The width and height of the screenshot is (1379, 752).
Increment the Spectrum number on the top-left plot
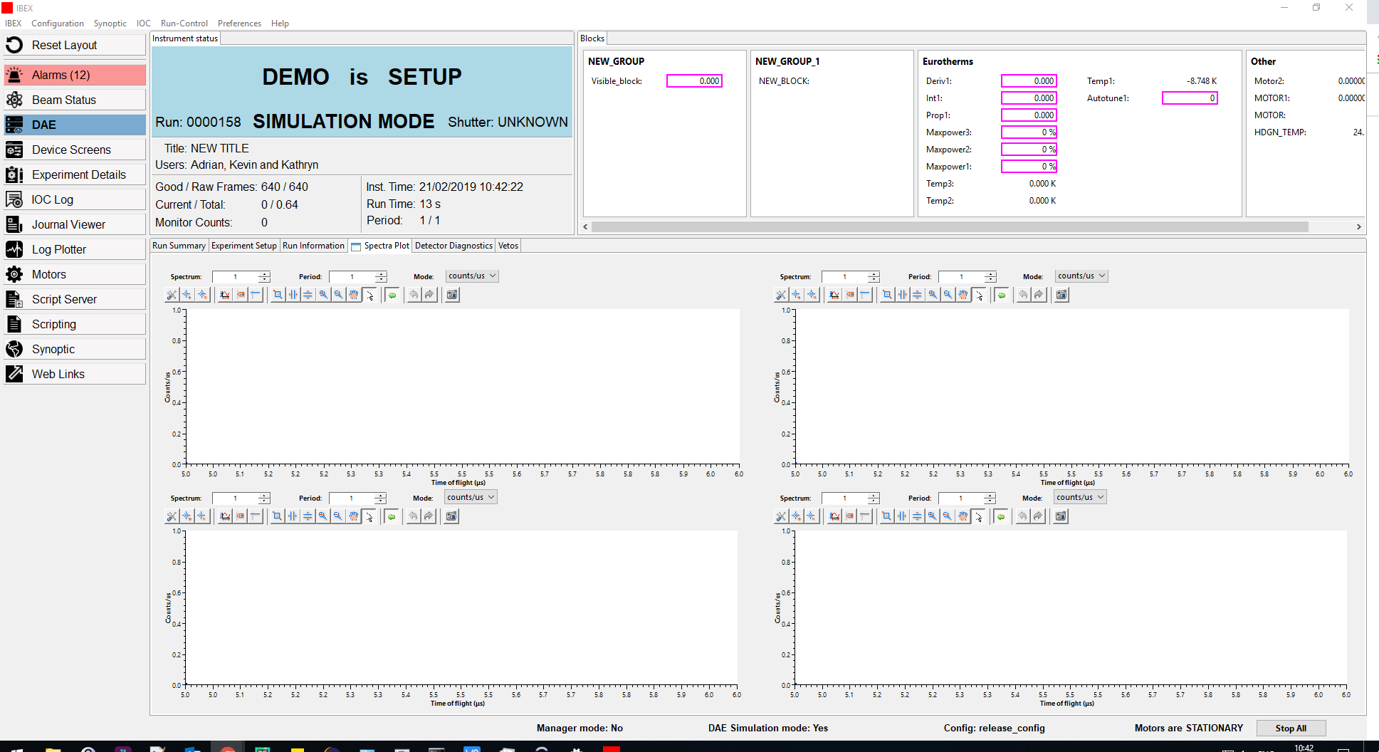264,273
